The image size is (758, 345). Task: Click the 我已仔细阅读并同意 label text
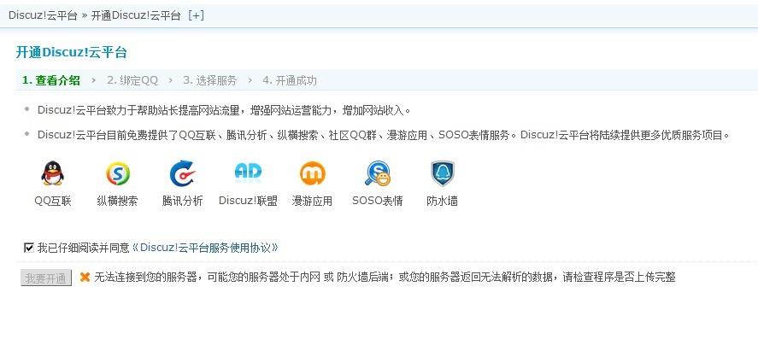(84, 249)
